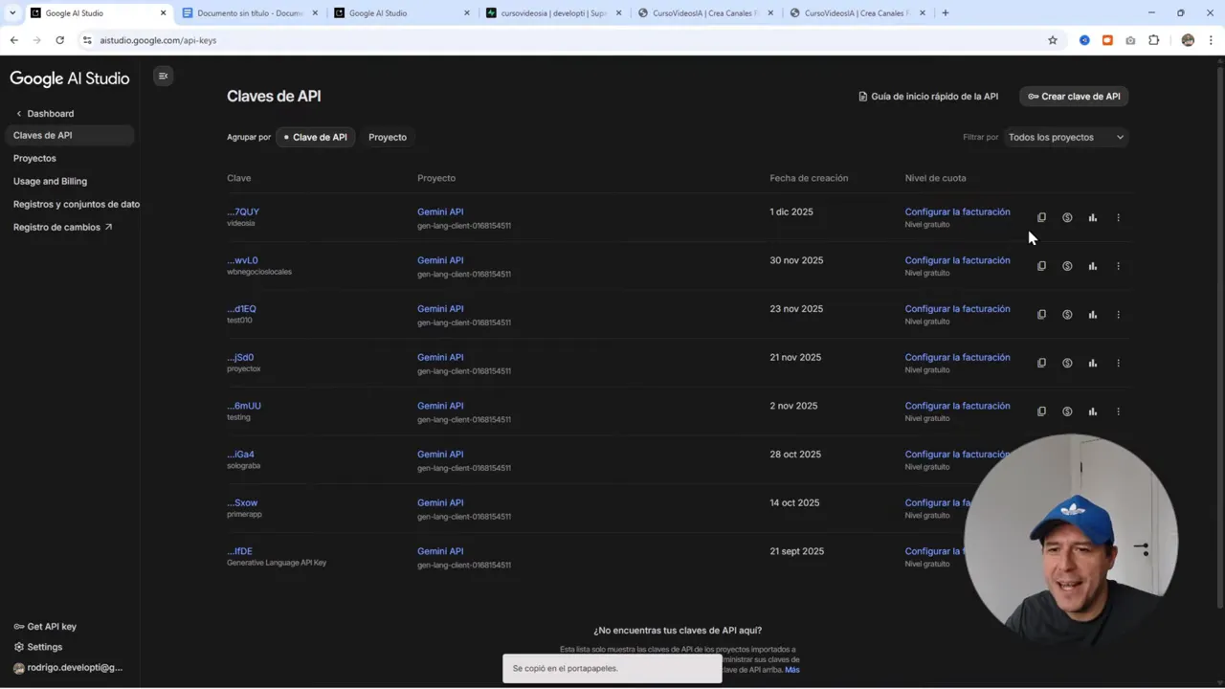Open the Guía de inicio rápido de la API

click(927, 96)
